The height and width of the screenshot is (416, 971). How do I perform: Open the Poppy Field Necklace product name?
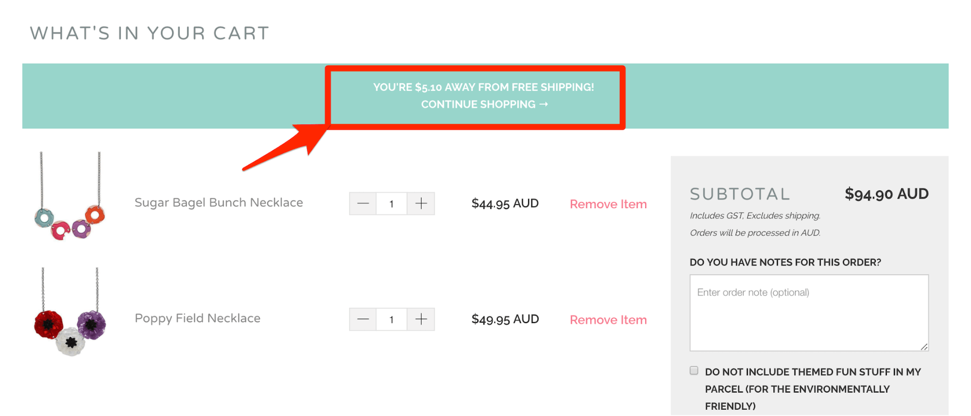click(198, 318)
